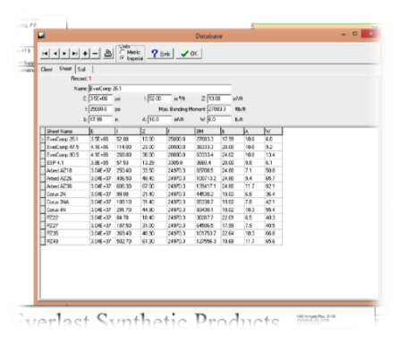Print the database with printer icon
Viewport: 407px width, 352px height.
(x=108, y=54)
